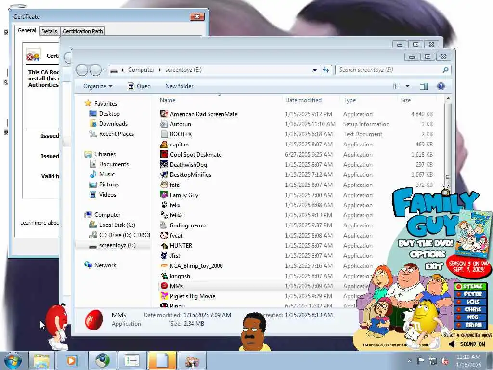
Task: Select BRIAN character option
Action: point(470,324)
